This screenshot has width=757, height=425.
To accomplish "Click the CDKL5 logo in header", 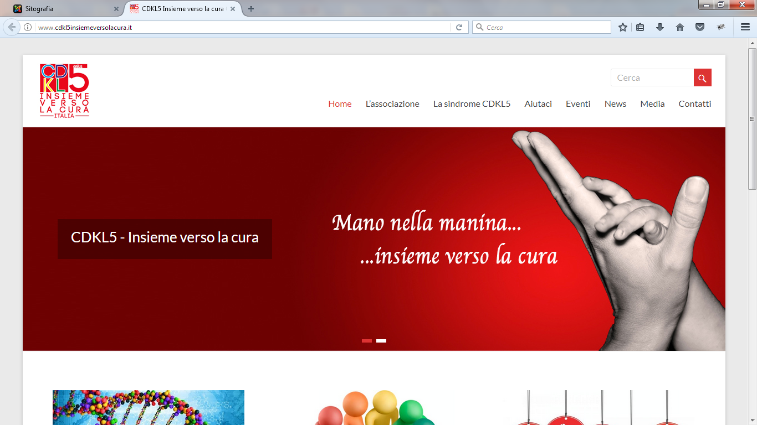I will [x=64, y=90].
